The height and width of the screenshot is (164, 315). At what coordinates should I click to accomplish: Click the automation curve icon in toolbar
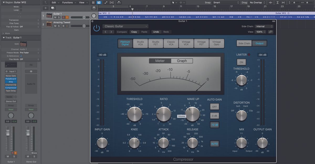pyautogui.click(x=106, y=2)
